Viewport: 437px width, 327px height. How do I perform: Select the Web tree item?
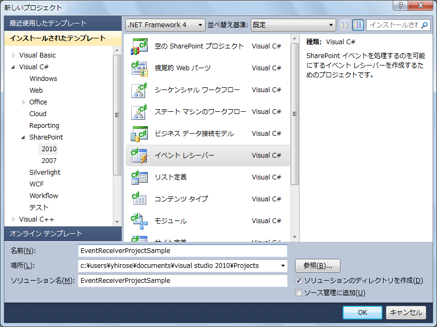click(36, 91)
